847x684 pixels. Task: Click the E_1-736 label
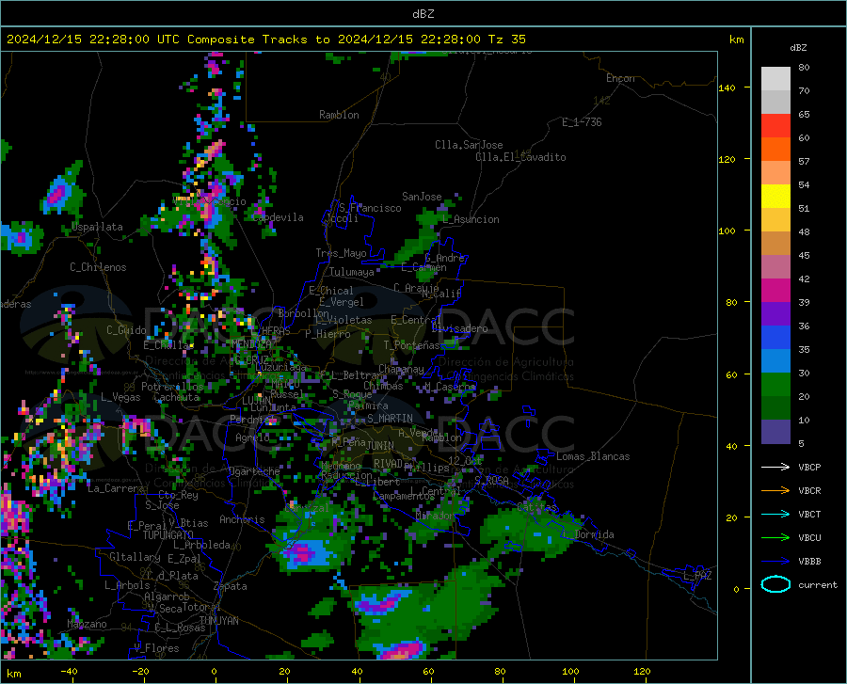click(x=582, y=122)
